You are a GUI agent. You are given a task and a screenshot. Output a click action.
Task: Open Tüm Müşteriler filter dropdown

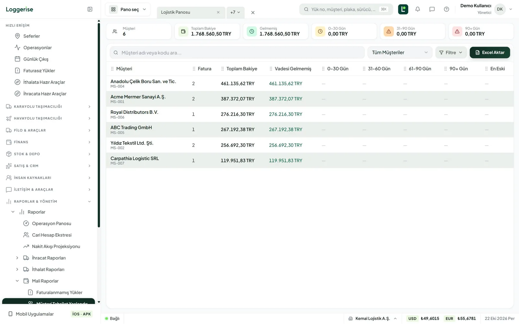point(400,52)
